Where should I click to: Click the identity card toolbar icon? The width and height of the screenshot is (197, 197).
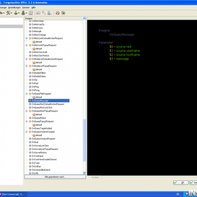(38, 13)
